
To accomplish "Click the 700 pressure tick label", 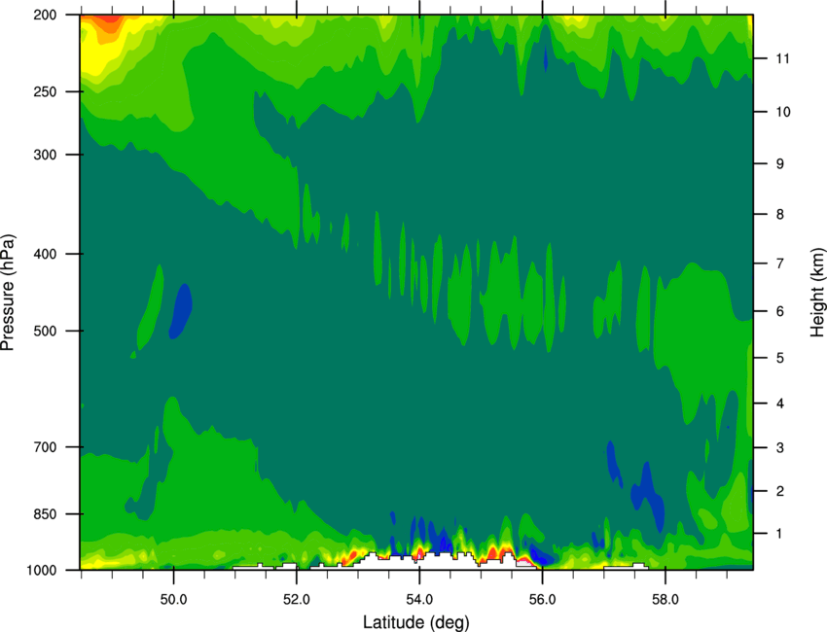I will pyautogui.click(x=45, y=446).
